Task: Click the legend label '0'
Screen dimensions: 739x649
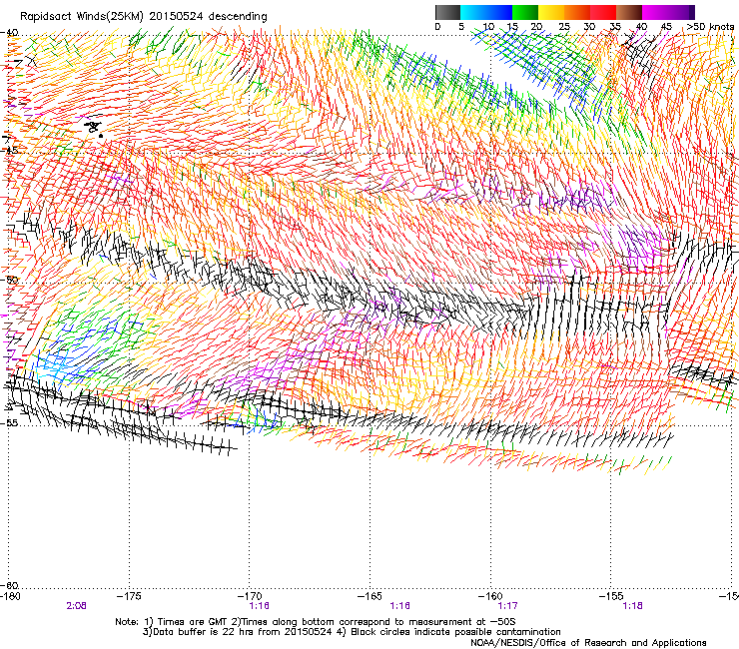Action: [x=437, y=26]
